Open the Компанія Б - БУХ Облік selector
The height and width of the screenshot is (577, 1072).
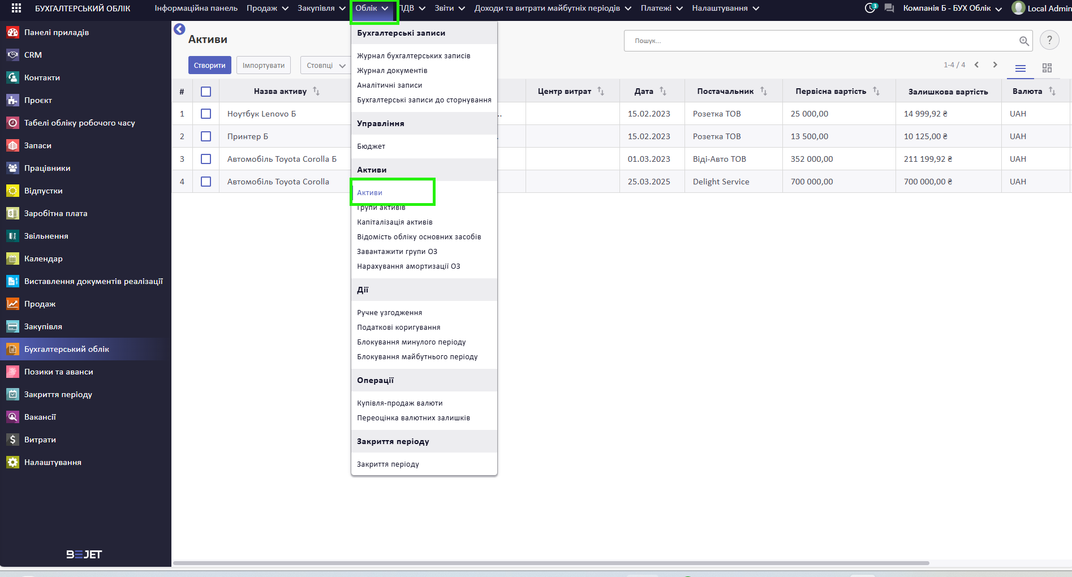(x=953, y=8)
